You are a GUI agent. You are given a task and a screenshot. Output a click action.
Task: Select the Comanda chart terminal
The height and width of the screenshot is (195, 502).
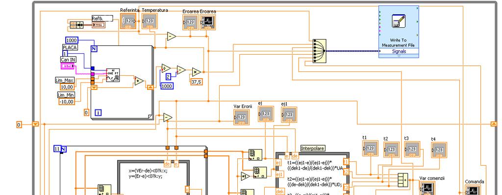pyautogui.click(x=473, y=190)
